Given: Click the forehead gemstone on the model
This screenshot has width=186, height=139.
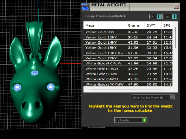Looking at the screenshot, I should (x=35, y=73).
